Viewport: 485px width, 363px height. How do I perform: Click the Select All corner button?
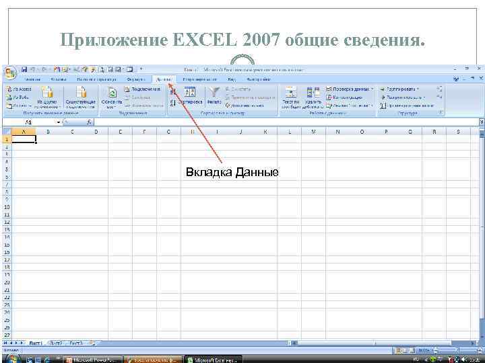pyautogui.click(x=7, y=132)
